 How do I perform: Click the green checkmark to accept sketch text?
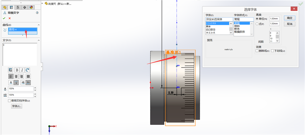(4, 18)
